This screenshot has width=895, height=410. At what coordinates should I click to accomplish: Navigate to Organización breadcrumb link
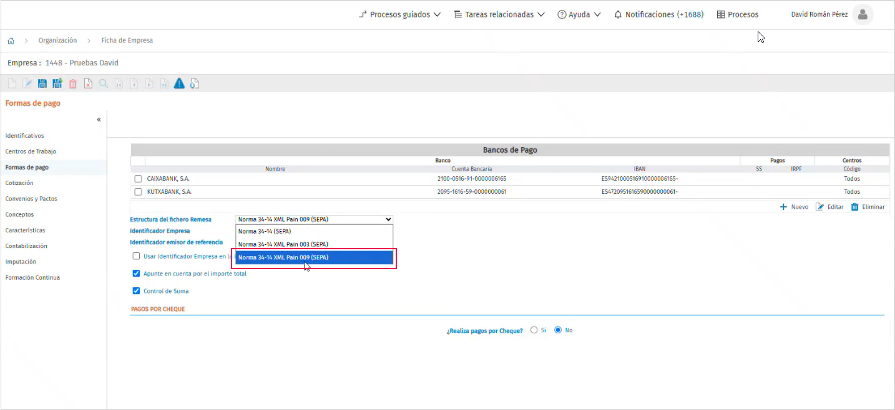click(57, 41)
